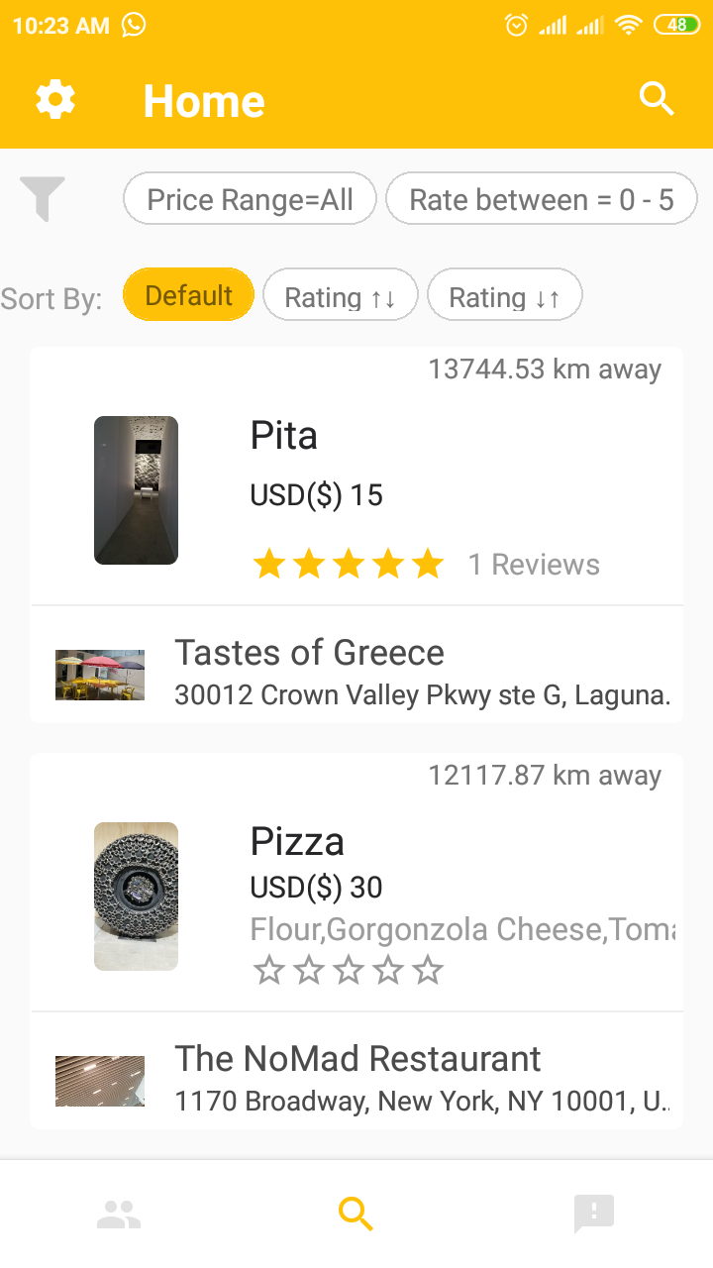Tap the search icon in header
Image resolution: width=713 pixels, height=1268 pixels.
(657, 99)
